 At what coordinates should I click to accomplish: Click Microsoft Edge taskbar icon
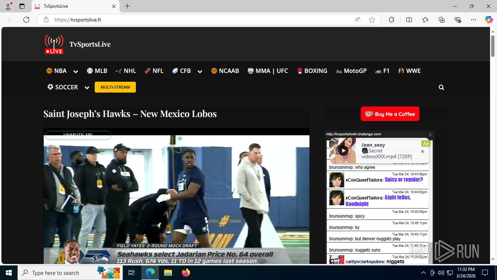[150, 273]
